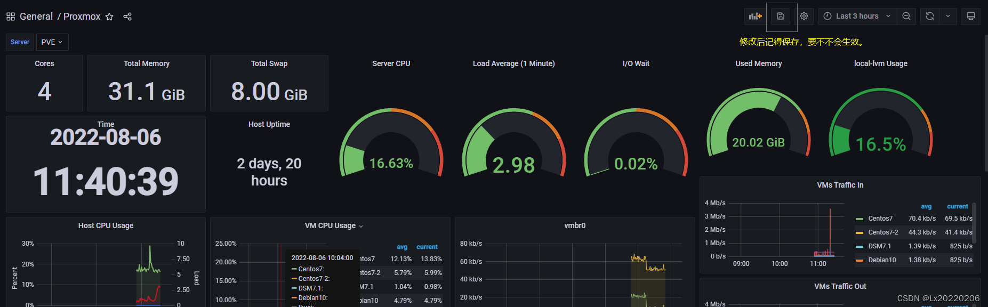Open the Total Swap panel title
Image resolution: width=988 pixels, height=307 pixels.
[x=269, y=63]
